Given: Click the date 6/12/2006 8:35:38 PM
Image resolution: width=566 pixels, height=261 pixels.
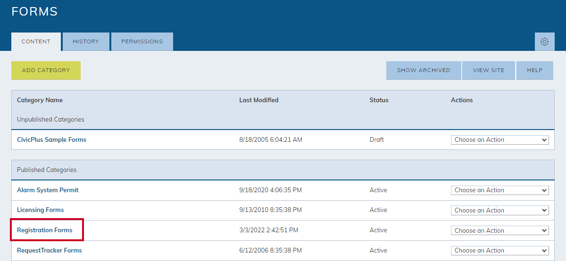Looking at the screenshot, I should [x=270, y=250].
